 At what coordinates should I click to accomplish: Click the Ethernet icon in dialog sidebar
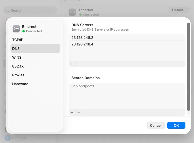16,29
